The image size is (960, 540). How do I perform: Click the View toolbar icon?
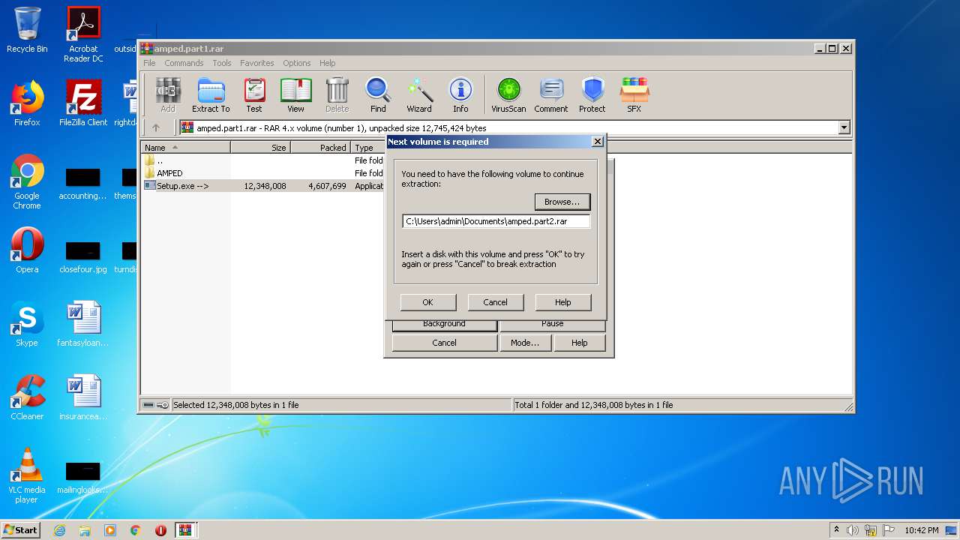(x=295, y=95)
